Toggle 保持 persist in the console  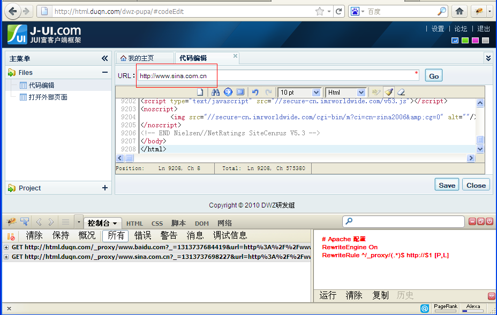coord(61,235)
